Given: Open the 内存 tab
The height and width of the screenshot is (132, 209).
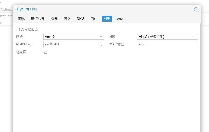Looking at the screenshot, I should click(x=94, y=19).
